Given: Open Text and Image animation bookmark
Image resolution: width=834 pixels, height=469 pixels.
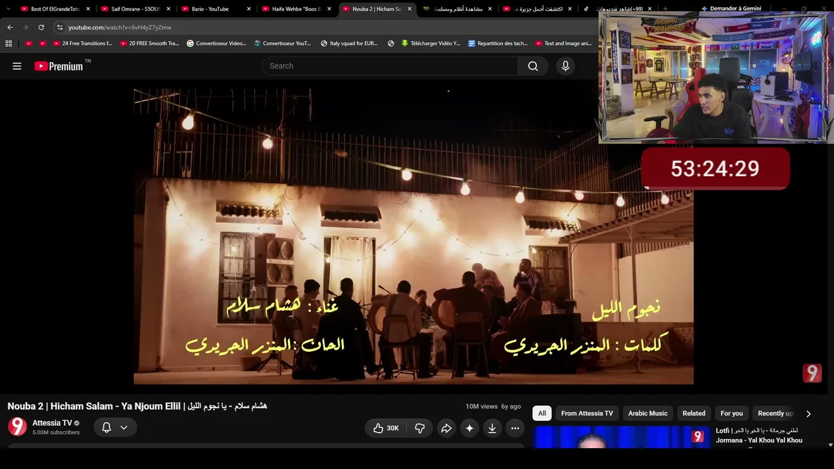Looking at the screenshot, I should (564, 44).
